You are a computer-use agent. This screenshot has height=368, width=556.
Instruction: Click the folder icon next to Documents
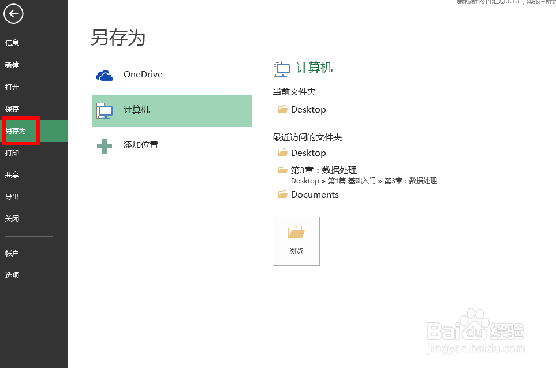click(x=282, y=194)
